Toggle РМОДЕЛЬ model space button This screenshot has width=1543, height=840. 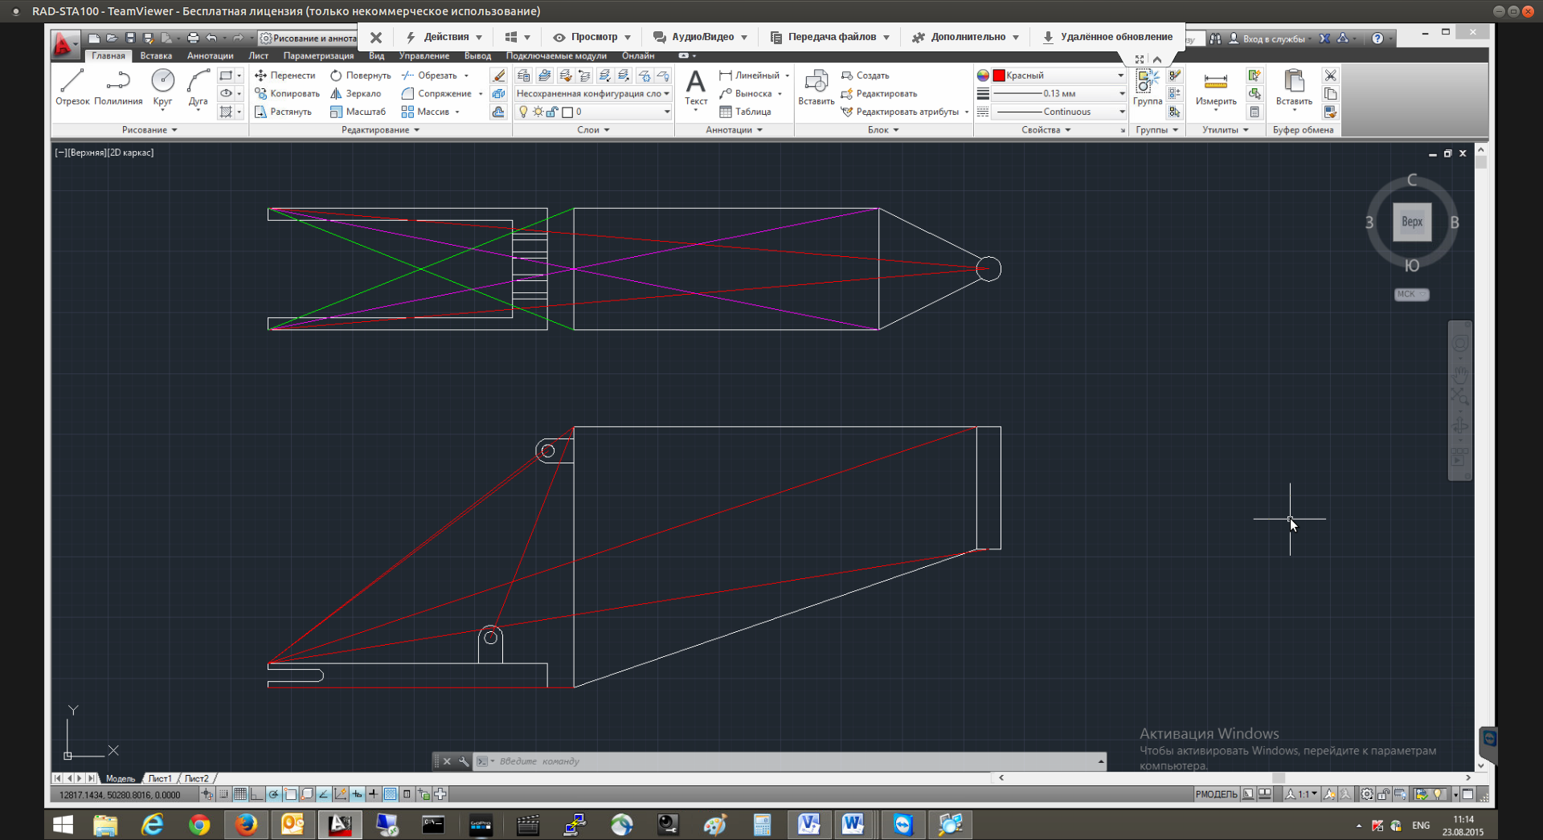pyautogui.click(x=1217, y=794)
